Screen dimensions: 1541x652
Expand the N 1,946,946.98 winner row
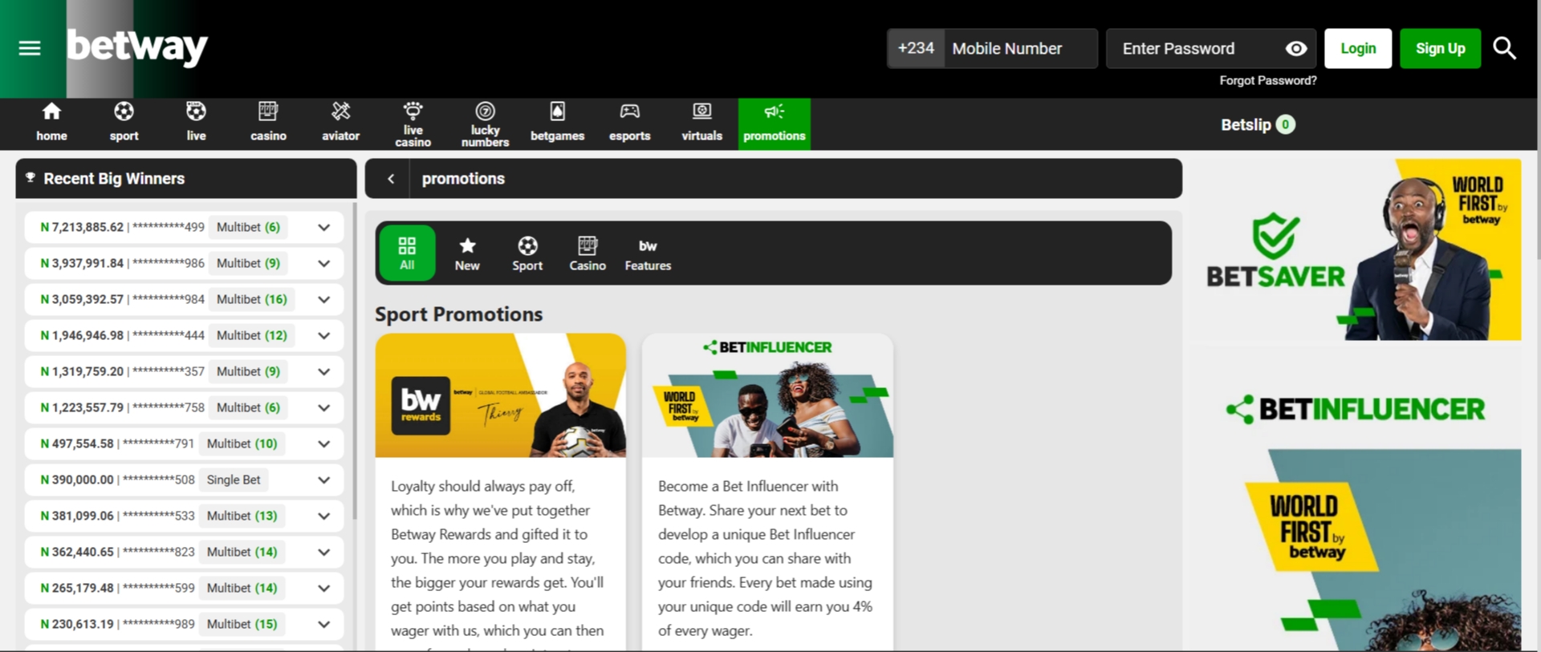click(323, 335)
